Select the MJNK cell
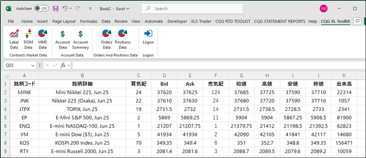Screen dimensions: 366x158 (24, 92)
